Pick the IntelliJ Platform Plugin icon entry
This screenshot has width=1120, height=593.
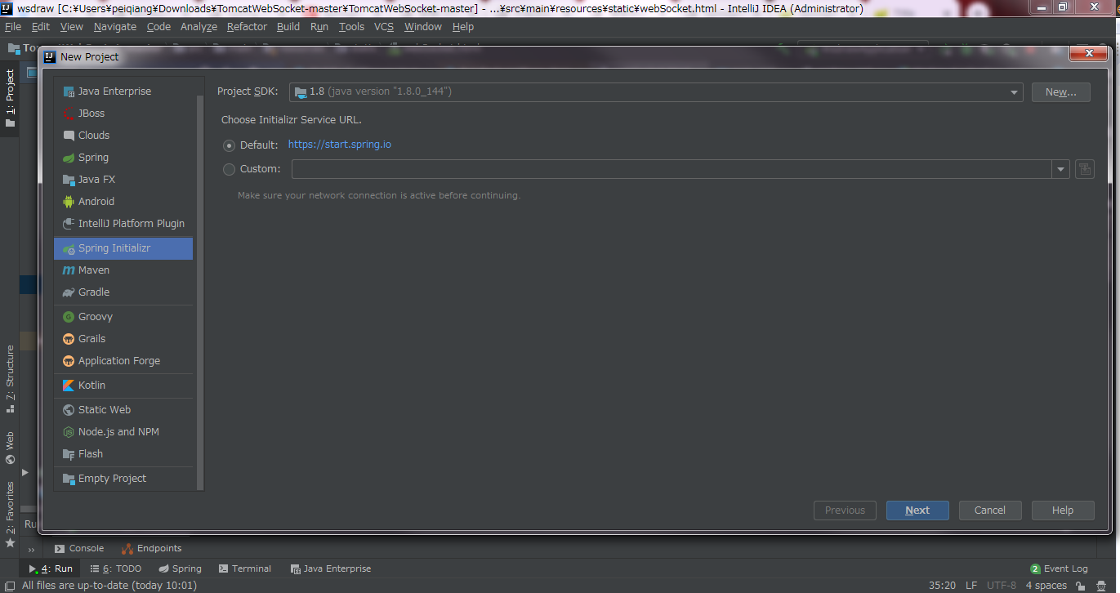(x=69, y=224)
